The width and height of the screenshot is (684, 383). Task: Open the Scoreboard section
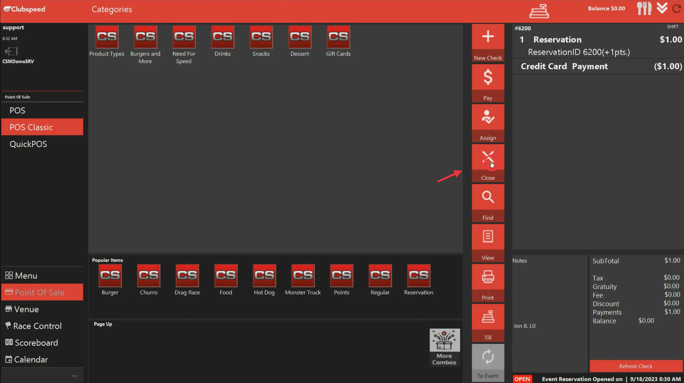(x=42, y=343)
